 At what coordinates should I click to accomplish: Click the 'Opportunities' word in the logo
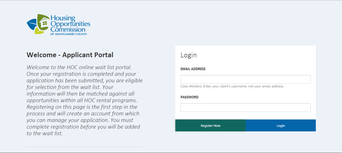coord(70,24)
